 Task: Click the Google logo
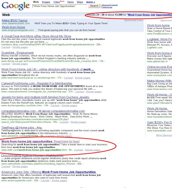coord(16,6)
